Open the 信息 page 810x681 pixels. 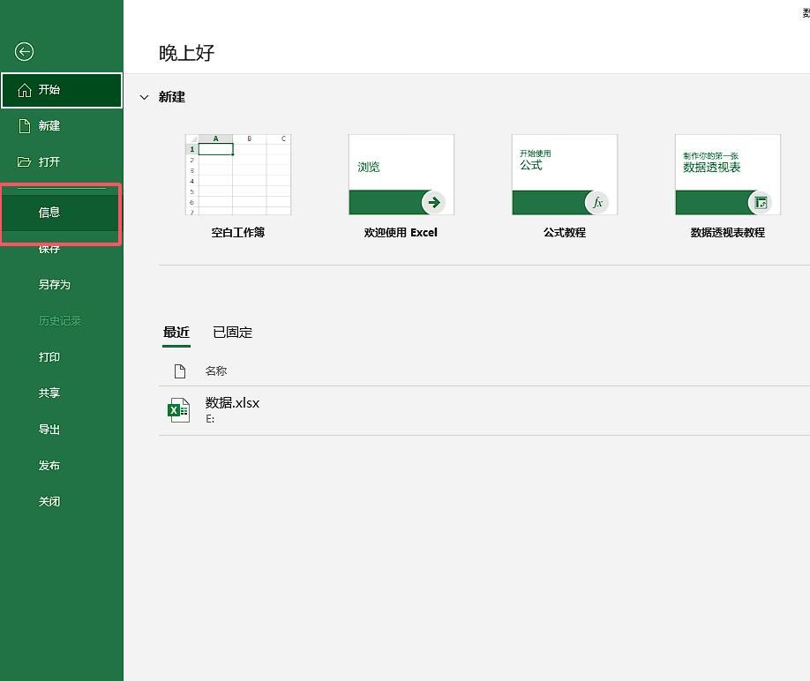pos(62,213)
